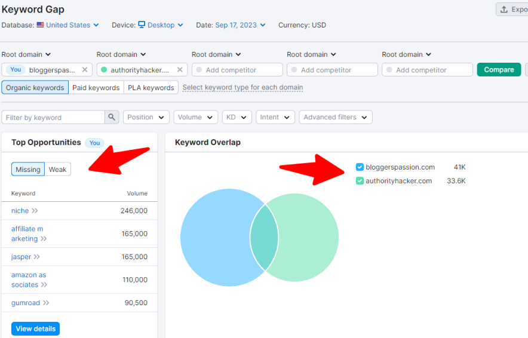This screenshot has width=528, height=338.
Task: Click the Filter by keyword input field
Action: pyautogui.click(x=53, y=118)
